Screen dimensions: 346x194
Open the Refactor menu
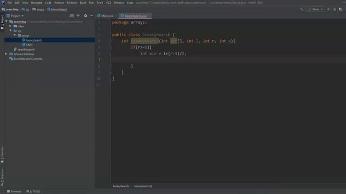[72, 3]
